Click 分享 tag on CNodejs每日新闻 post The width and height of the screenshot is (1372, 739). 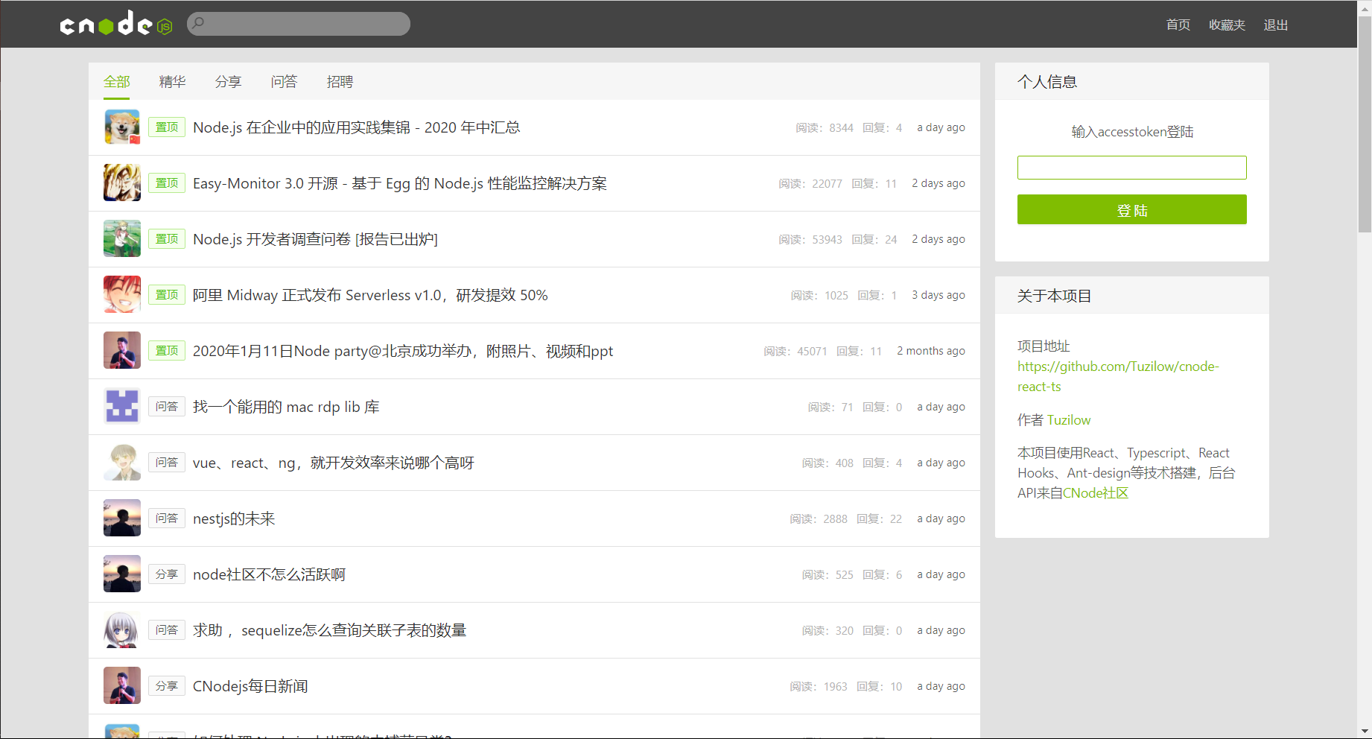[167, 685]
